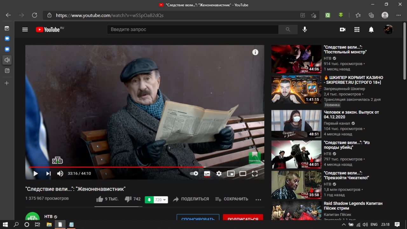Image resolution: width=407 pixels, height=229 pixels.
Task: Open "Превзойти Чикатило!" thumbnail
Action: pyautogui.click(x=296, y=185)
